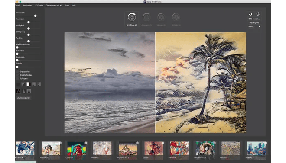Open the Info menu
This screenshot has height=163, width=286.
pyautogui.click(x=74, y=6)
